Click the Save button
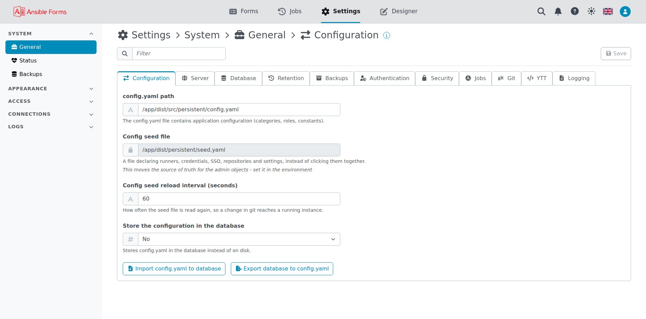The height and width of the screenshot is (319, 646). 616,54
